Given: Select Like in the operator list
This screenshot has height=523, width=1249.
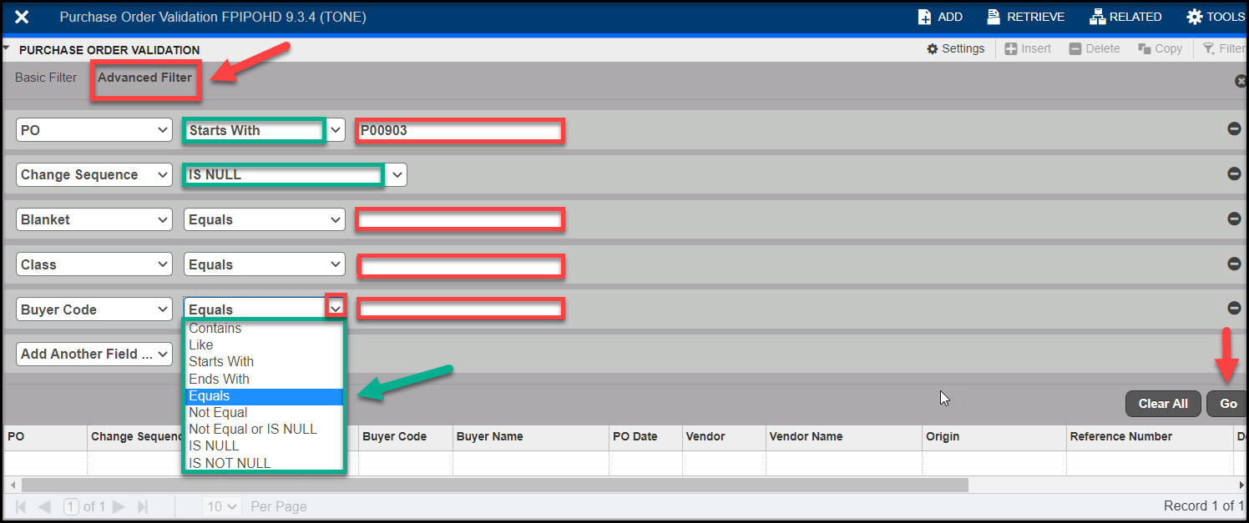Looking at the screenshot, I should click(x=264, y=344).
